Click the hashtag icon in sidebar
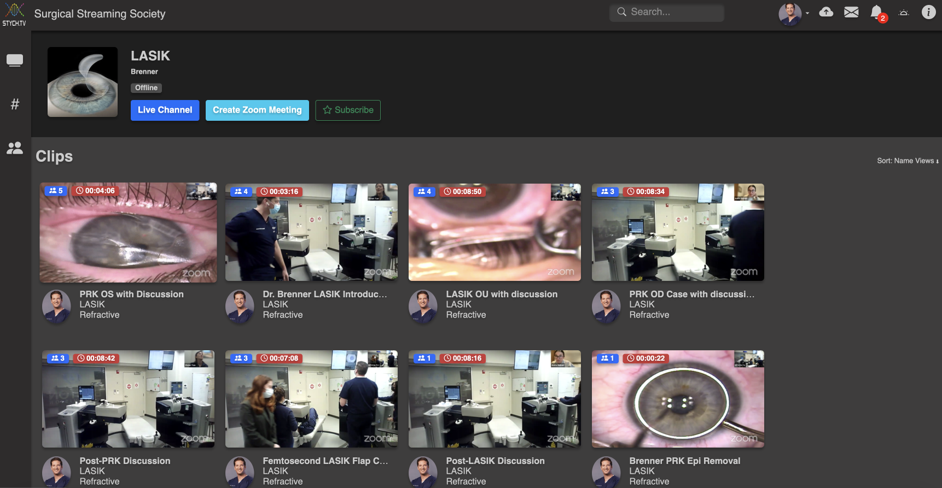 click(x=15, y=104)
